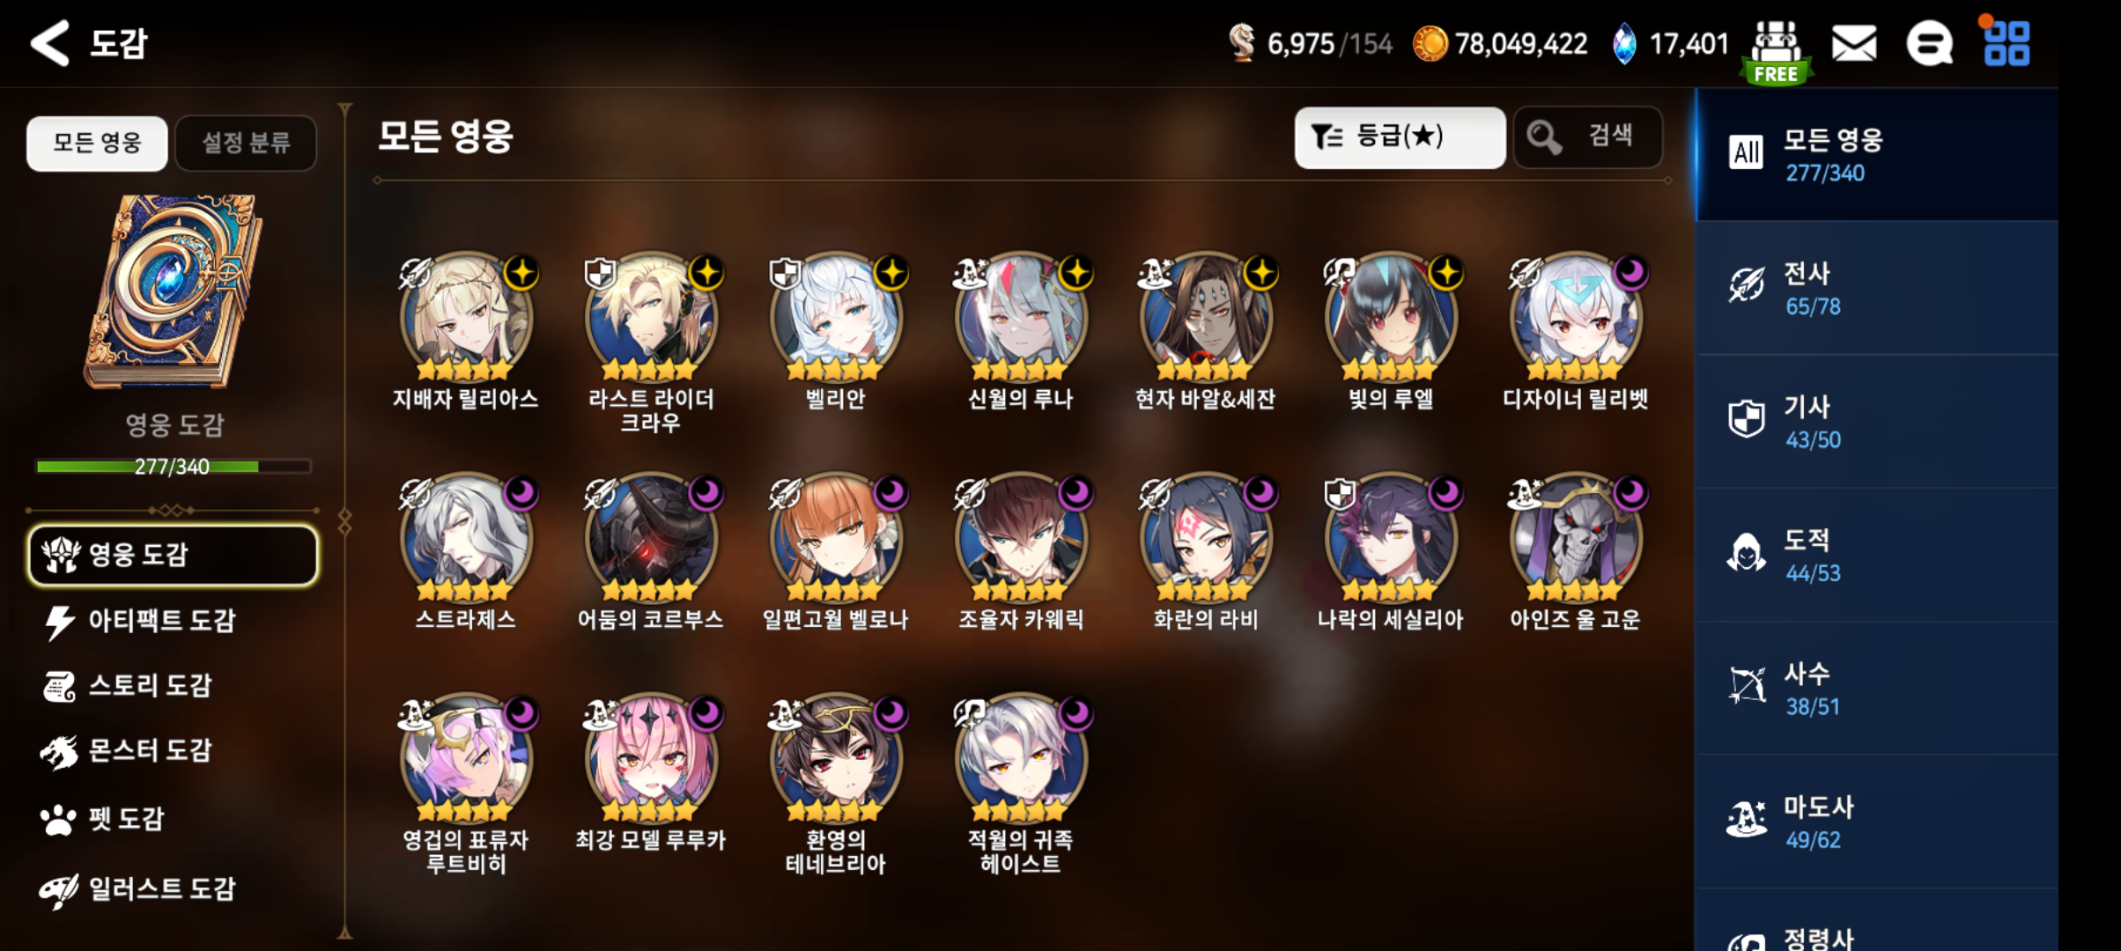
Task: Claim the FREE gift icon
Action: point(1776,53)
